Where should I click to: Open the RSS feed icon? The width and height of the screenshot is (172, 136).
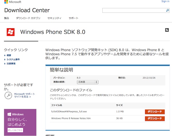coord(167,30)
